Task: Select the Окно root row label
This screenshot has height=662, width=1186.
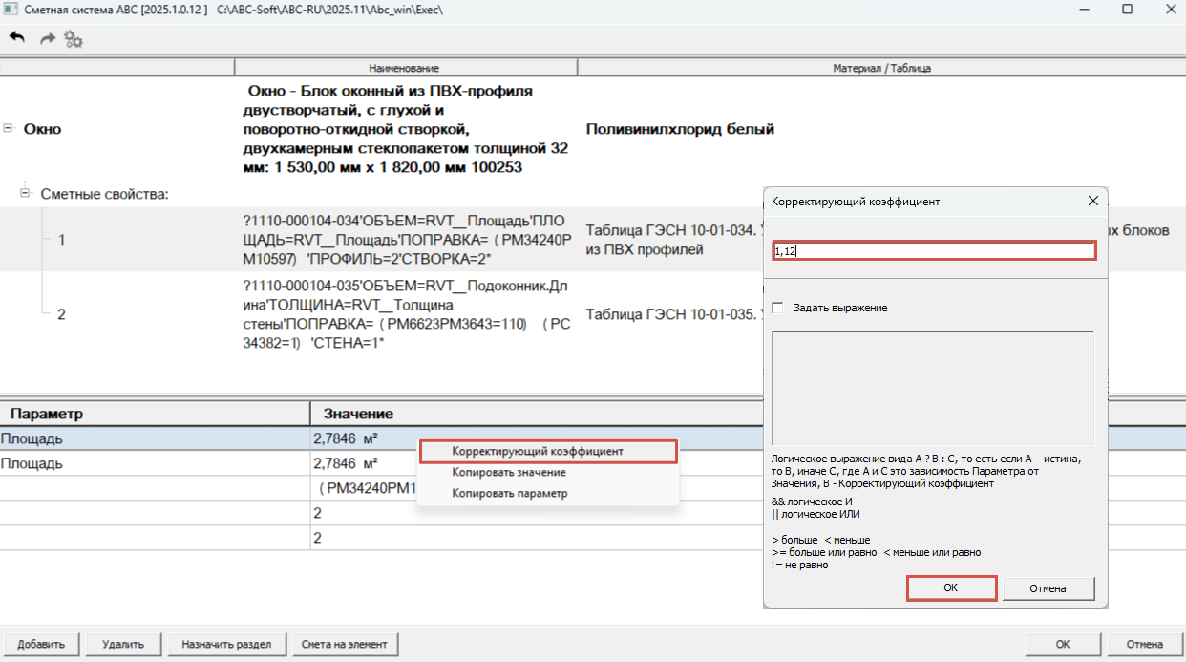Action: pyautogui.click(x=42, y=129)
